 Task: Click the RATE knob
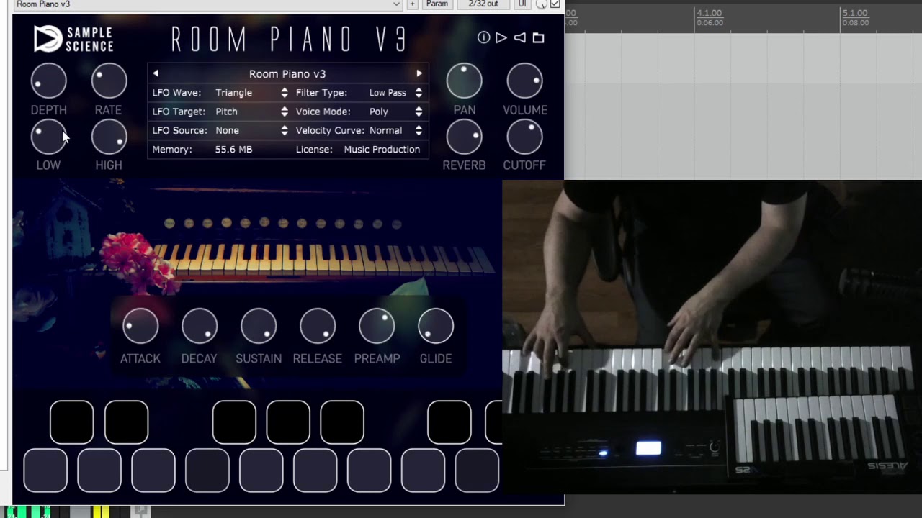point(109,81)
